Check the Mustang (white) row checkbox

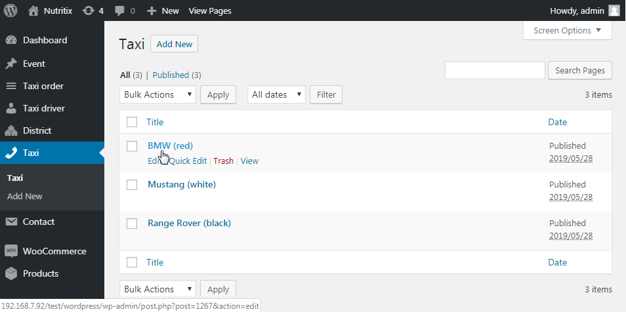point(132,185)
